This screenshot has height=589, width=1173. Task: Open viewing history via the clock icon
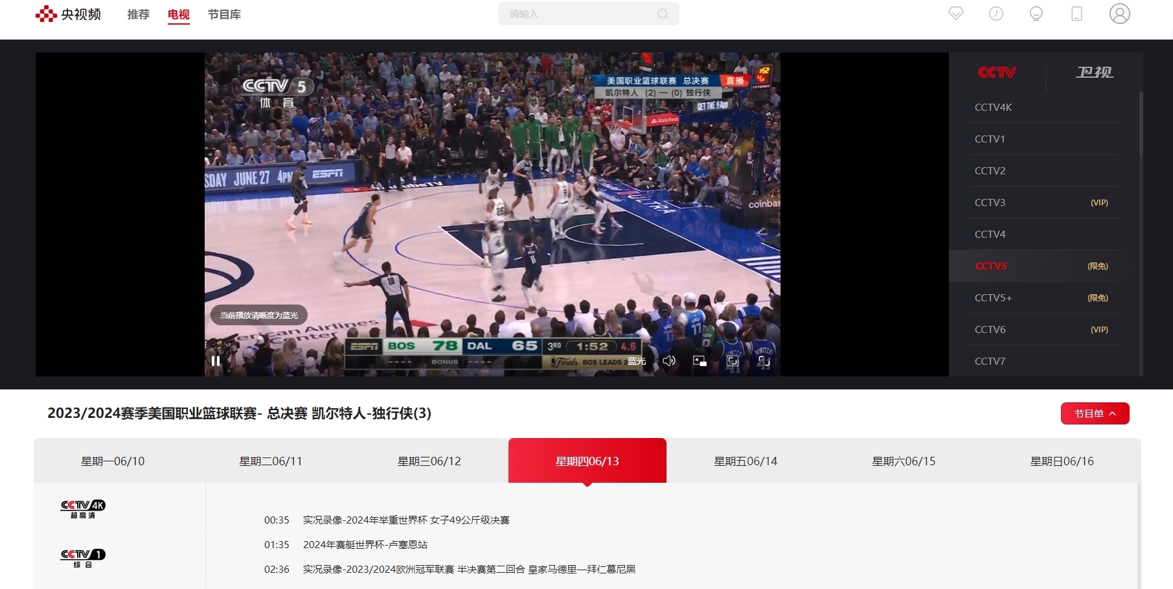[996, 14]
